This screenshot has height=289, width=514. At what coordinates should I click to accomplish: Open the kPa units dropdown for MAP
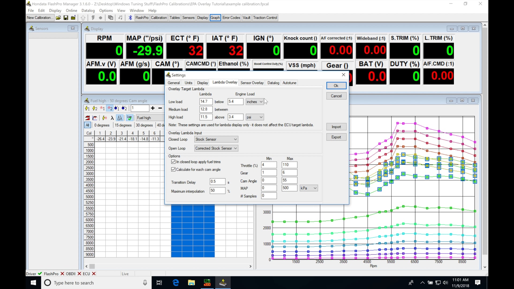point(308,188)
